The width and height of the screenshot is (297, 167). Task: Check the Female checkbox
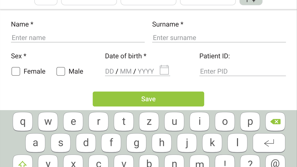click(16, 71)
